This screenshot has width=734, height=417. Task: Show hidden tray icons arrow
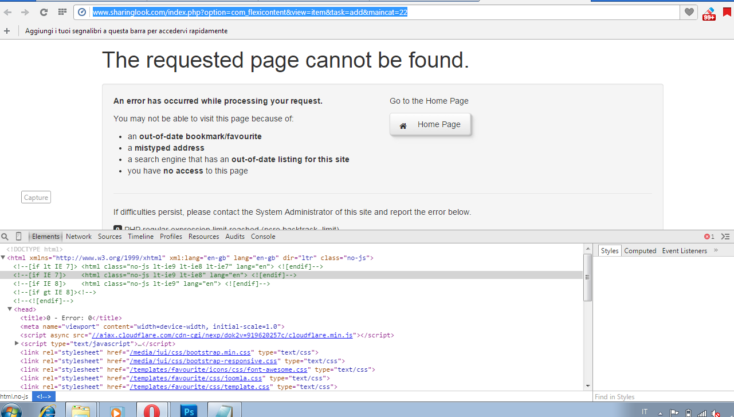click(661, 413)
